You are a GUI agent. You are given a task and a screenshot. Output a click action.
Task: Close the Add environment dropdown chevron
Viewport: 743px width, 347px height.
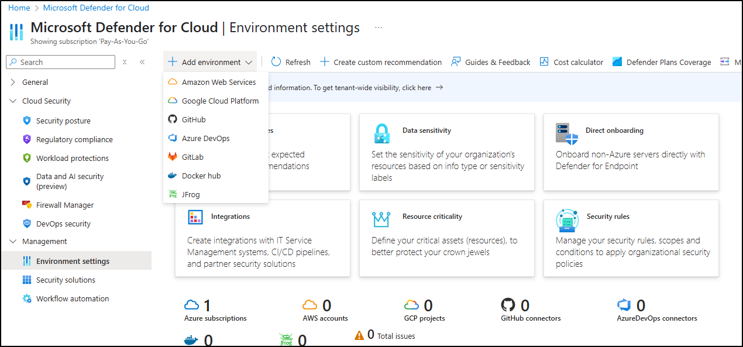pos(249,62)
